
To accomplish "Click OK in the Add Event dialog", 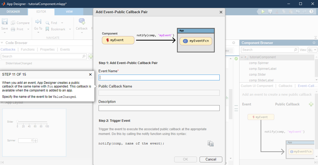I will pyautogui.click(x=185, y=159).
